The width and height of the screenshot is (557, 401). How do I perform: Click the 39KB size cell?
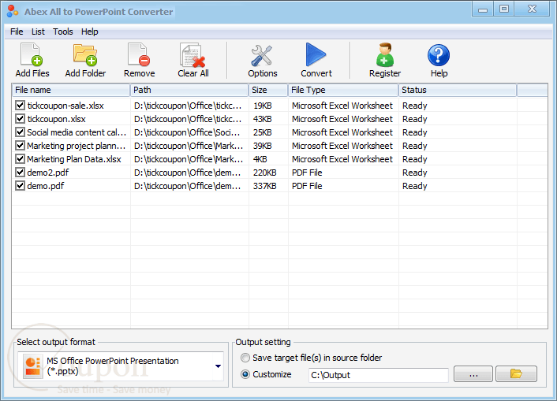coord(263,146)
